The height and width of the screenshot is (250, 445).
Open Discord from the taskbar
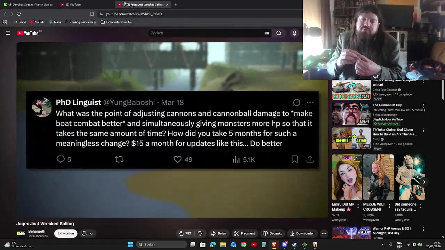tap(284, 244)
